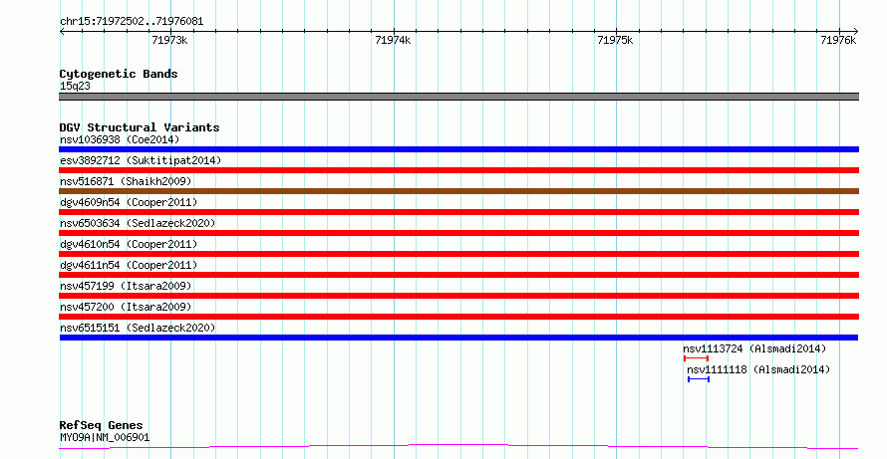Click the small red nsv1113724 variant glyph
The height and width of the screenshot is (459, 887).
point(696,358)
